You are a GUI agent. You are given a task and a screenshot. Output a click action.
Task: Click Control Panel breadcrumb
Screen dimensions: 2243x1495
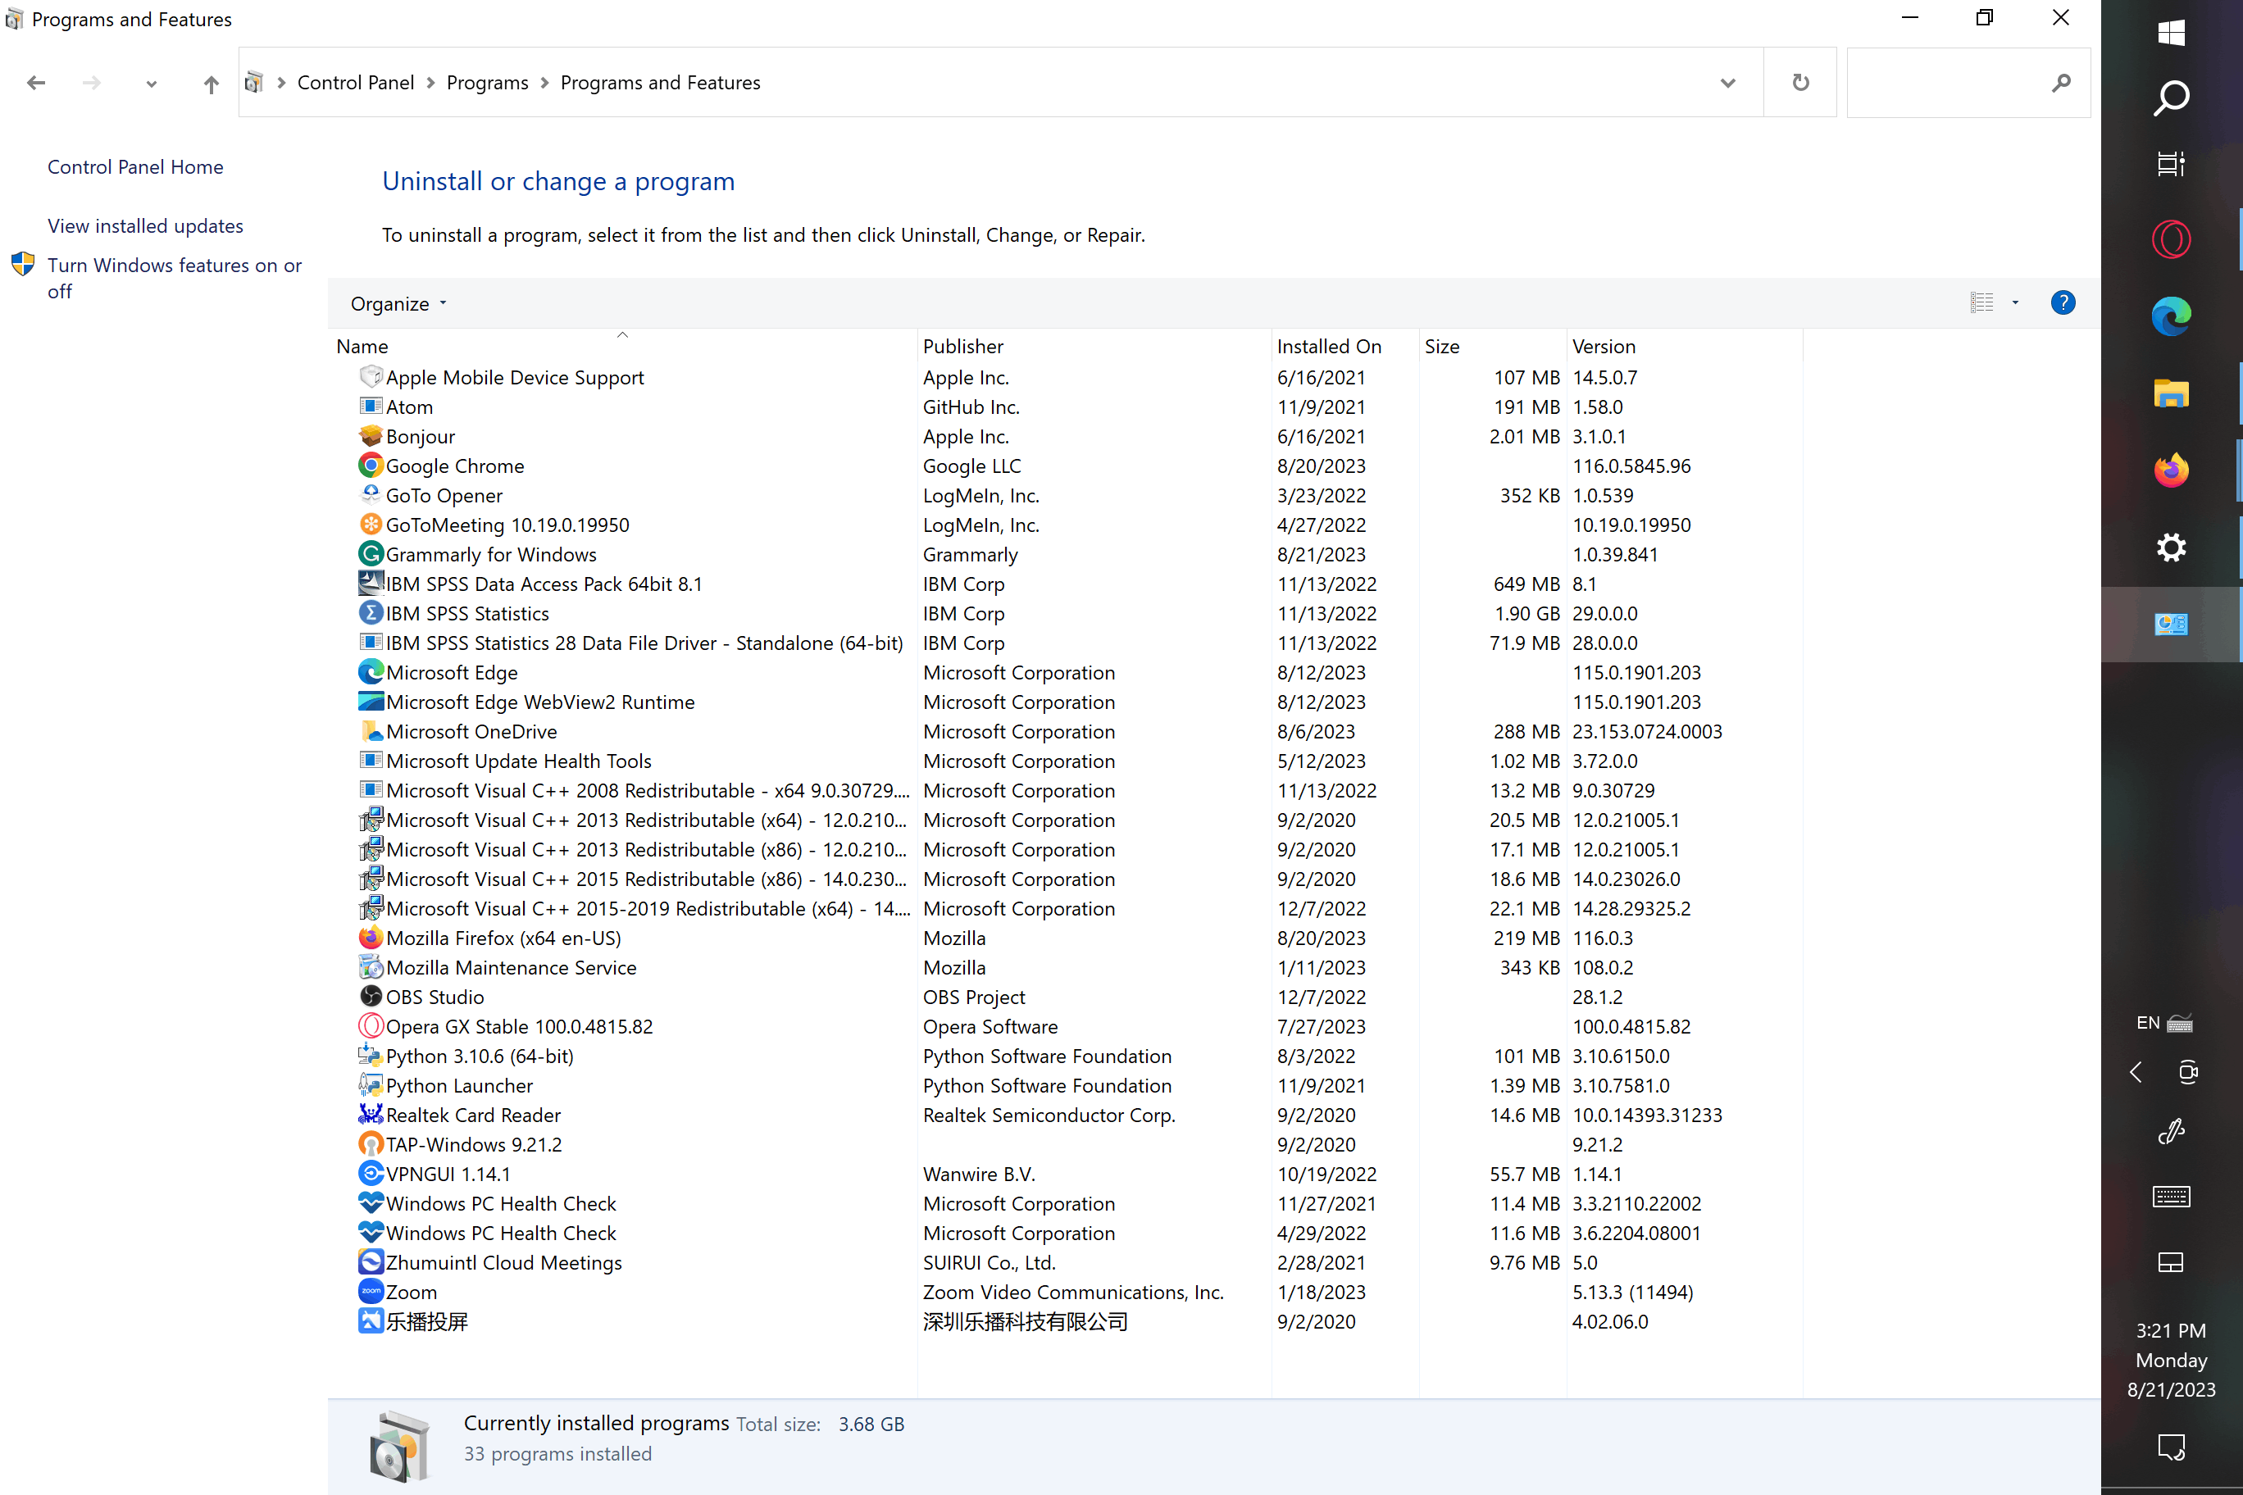(x=356, y=83)
